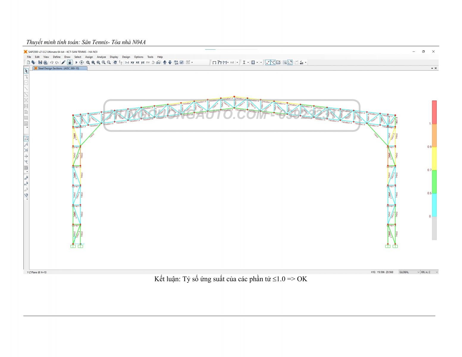Viewport: 462px width, 357px height.
Task: Open the GLOBAL coordinate system dropdown
Action: pyautogui.click(x=410, y=272)
